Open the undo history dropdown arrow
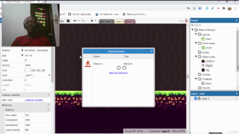This screenshot has width=239, height=134. pyautogui.click(x=79, y=21)
